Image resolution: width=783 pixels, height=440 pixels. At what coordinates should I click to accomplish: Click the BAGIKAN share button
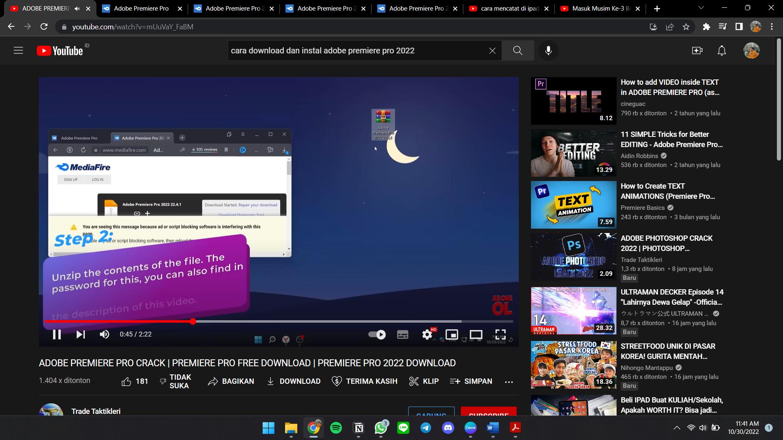231,381
